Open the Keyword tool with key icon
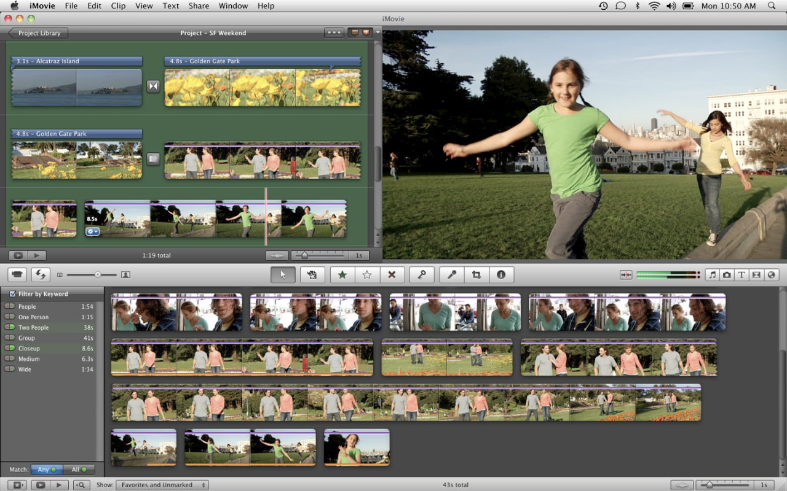Screen dimensions: 787x491 coord(422,275)
